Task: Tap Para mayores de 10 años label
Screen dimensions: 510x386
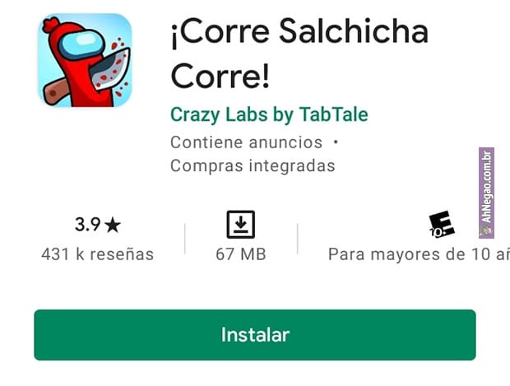Action: (419, 254)
